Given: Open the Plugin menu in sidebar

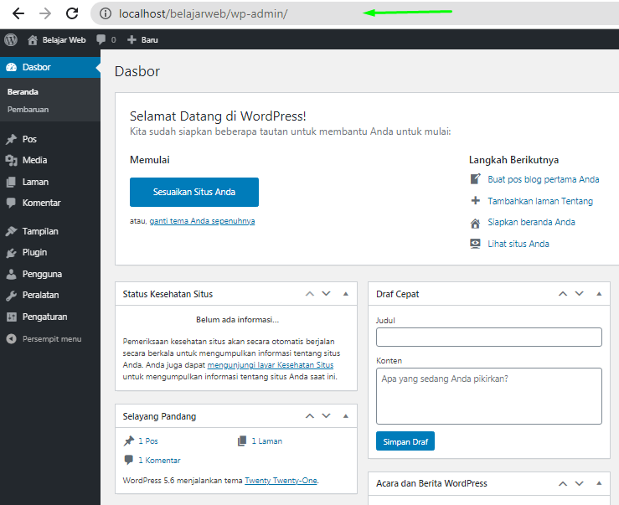Looking at the screenshot, I should [34, 252].
